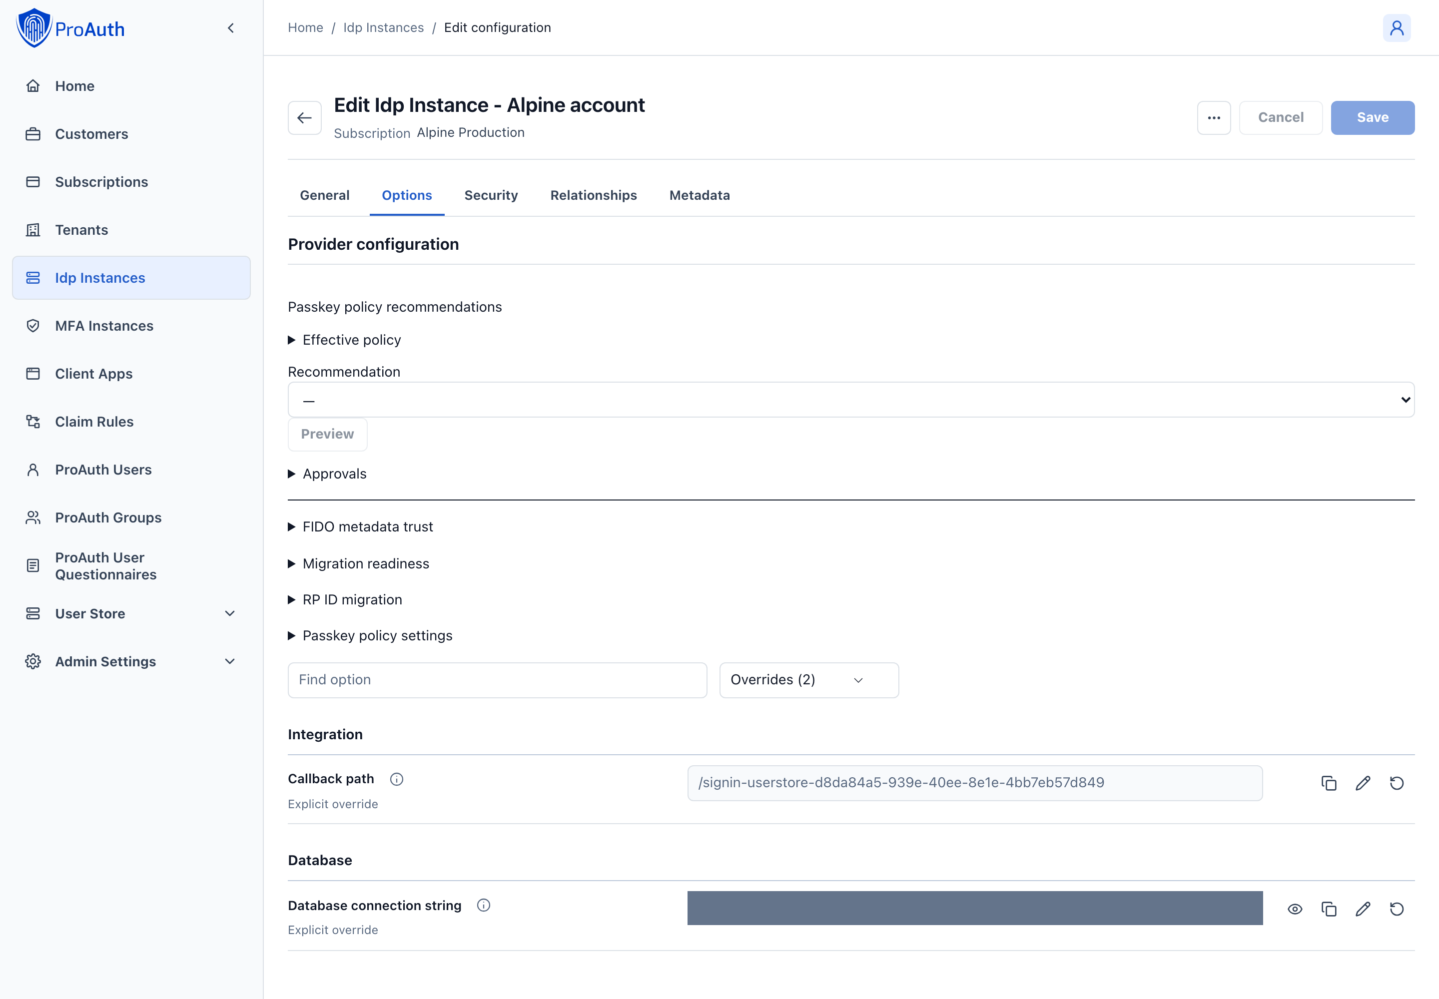The height and width of the screenshot is (999, 1439).
Task: Expand the User Store menu
Action: (131, 614)
